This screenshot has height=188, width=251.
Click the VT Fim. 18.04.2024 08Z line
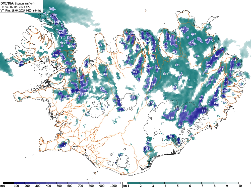pyautogui.click(x=21, y=11)
